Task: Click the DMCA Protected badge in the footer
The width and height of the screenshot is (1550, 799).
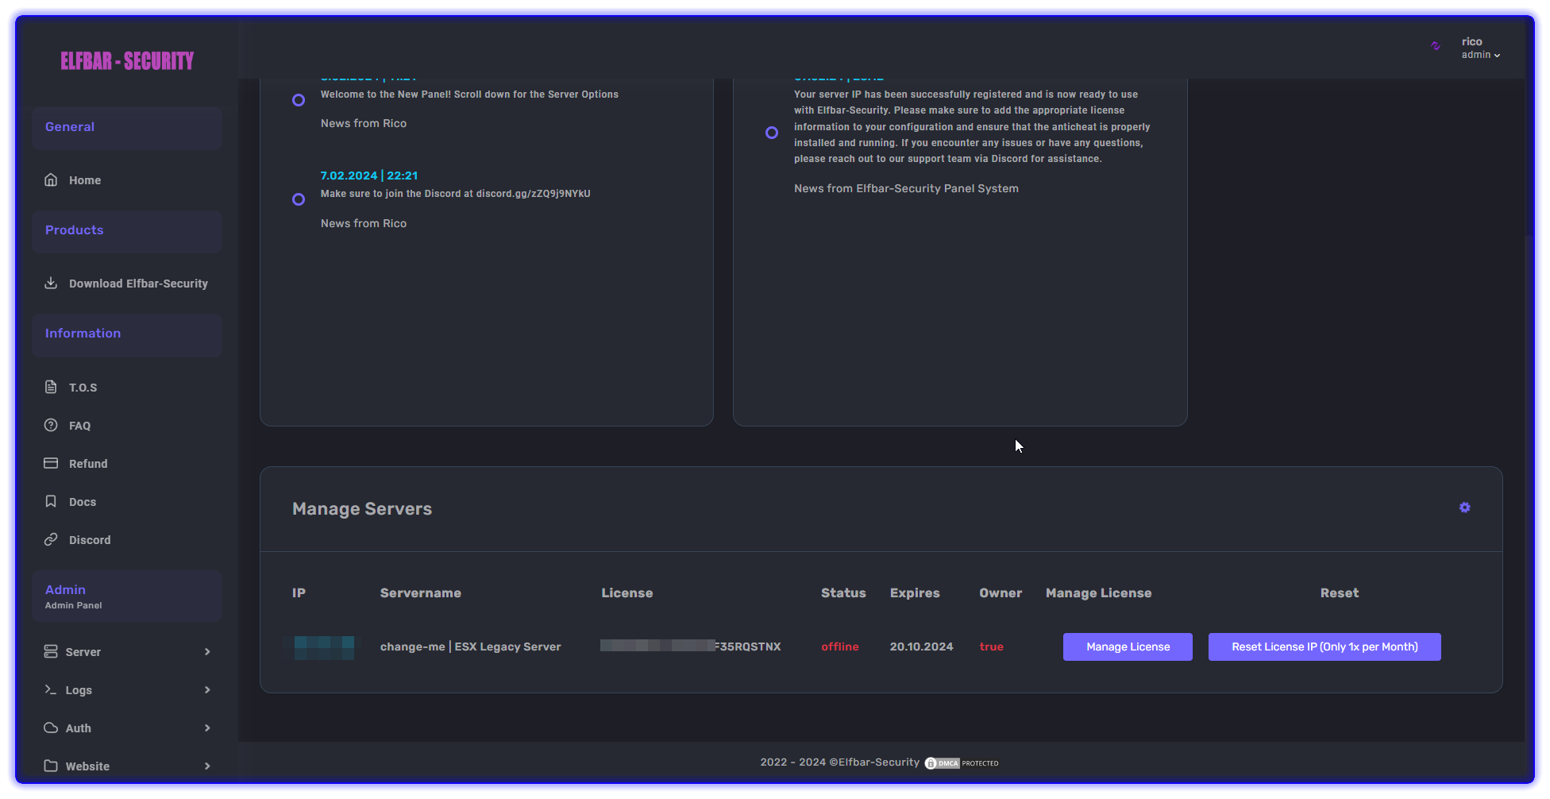Action: [960, 762]
